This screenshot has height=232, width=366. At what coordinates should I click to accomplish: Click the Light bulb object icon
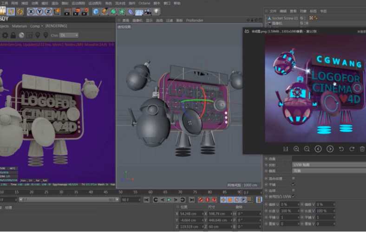[156, 11]
